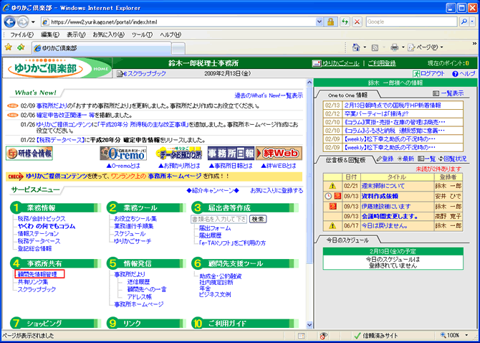Open the 編集(E) menu
This screenshot has height=343, width=480.
click(x=50, y=34)
